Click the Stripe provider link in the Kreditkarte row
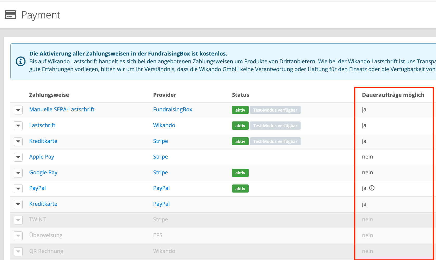The image size is (436, 260). (x=160, y=141)
